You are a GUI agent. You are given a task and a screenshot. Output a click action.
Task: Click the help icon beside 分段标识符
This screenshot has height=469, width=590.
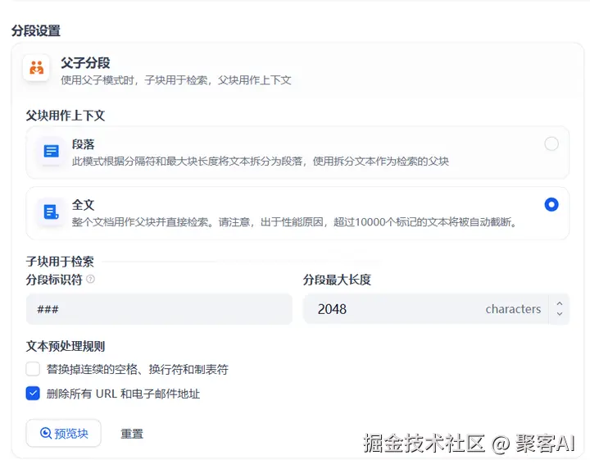coord(91,279)
